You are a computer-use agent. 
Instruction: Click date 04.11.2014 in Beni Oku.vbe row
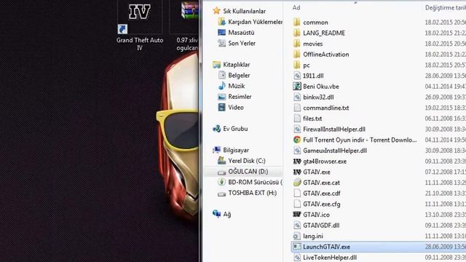[x=445, y=87]
